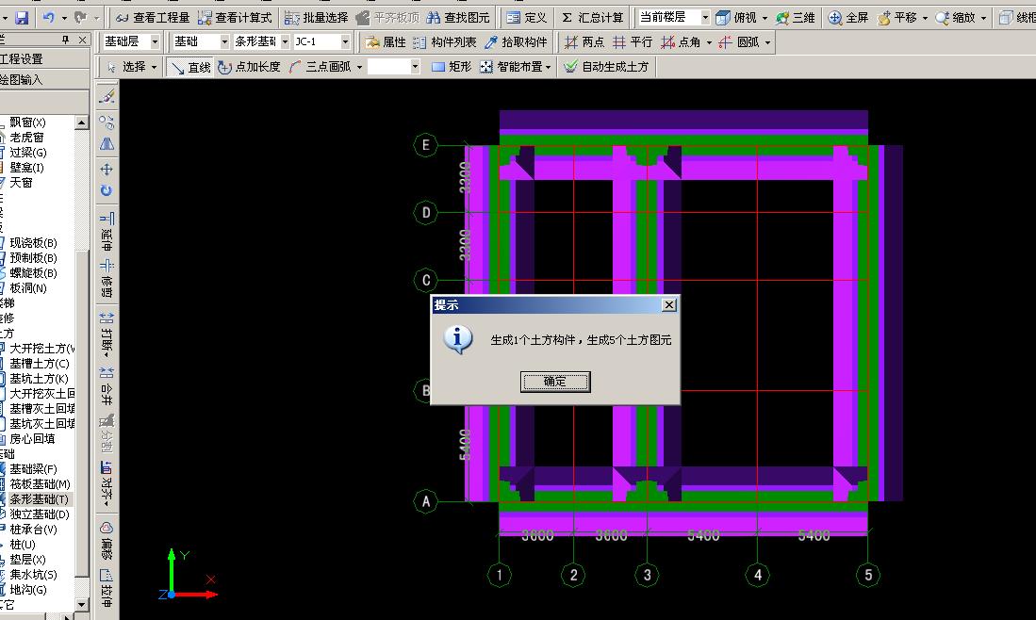Click 拉伸 stretch tool
This screenshot has height=620, width=1036.
pos(107,588)
